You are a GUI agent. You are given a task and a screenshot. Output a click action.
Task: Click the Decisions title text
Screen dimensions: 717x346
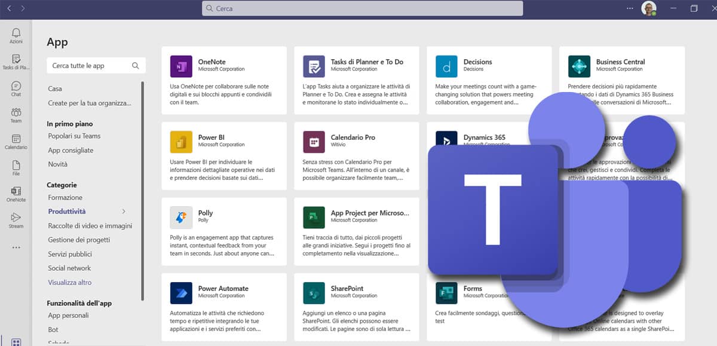click(477, 62)
